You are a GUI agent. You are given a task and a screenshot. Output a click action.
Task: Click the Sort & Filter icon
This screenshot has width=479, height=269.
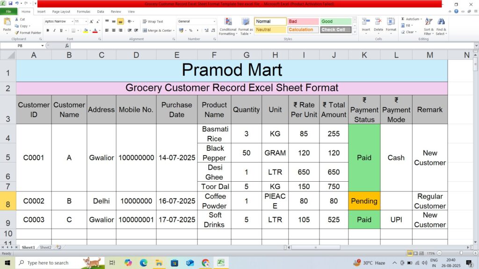428,27
